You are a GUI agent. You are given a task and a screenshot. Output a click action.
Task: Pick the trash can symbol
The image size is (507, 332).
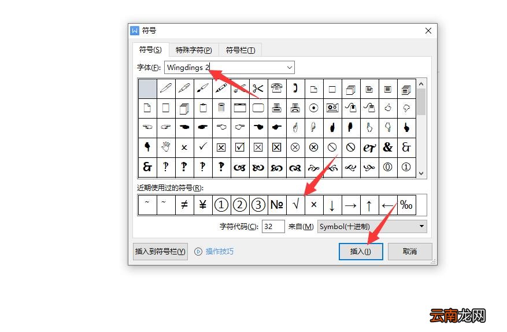(221, 108)
